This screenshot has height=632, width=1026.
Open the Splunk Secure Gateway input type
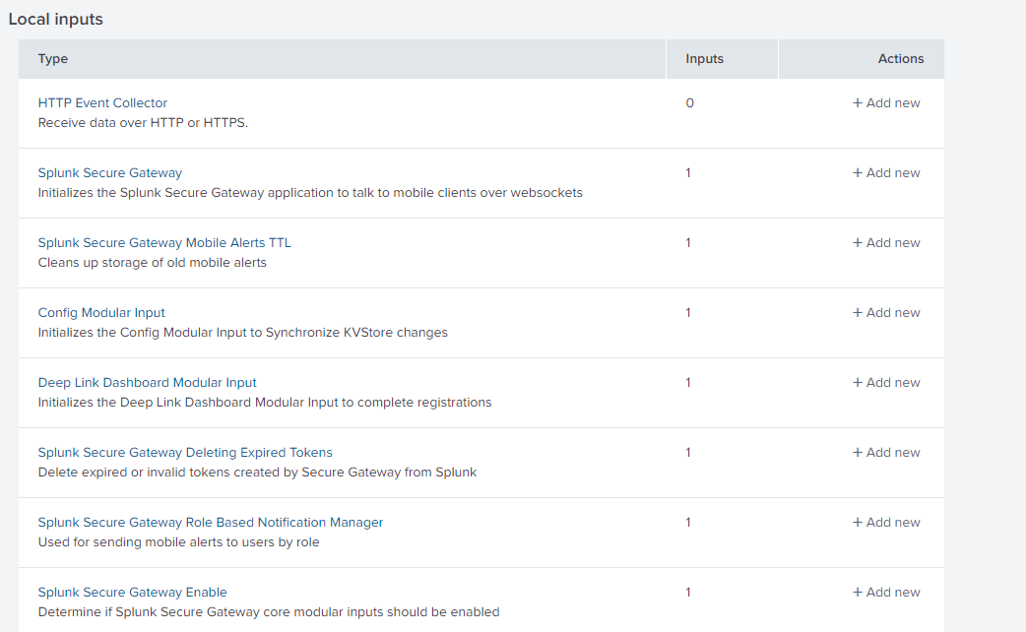tap(109, 172)
